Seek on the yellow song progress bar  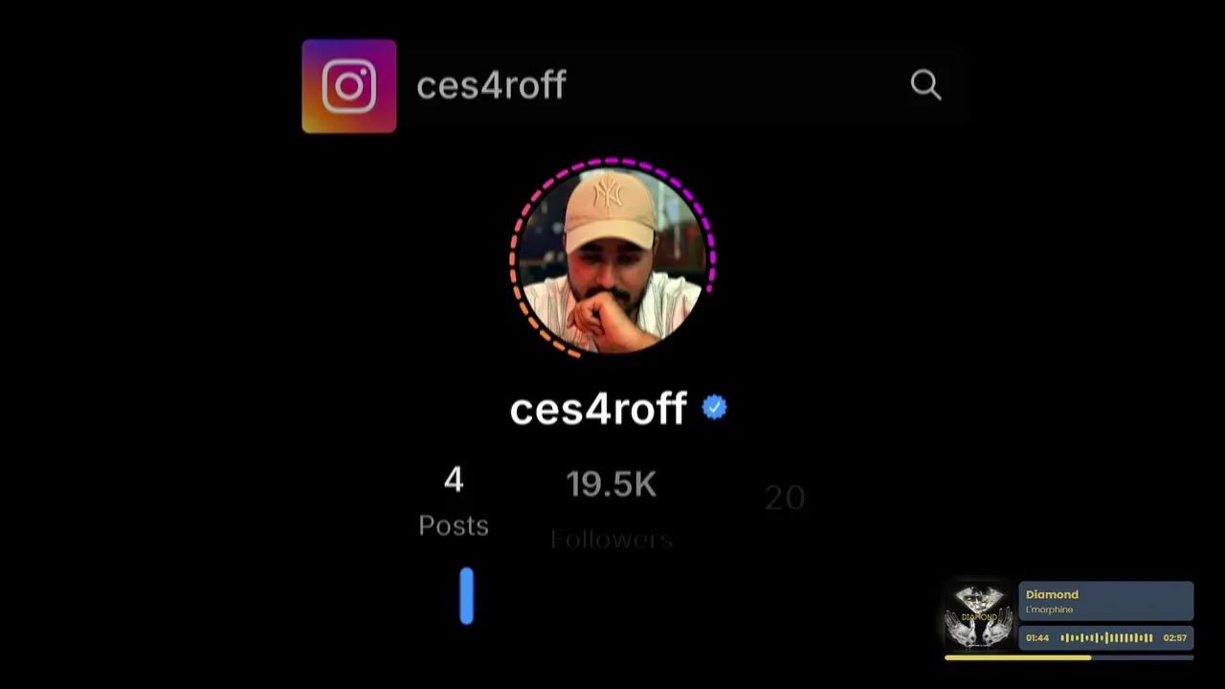tap(1069, 657)
